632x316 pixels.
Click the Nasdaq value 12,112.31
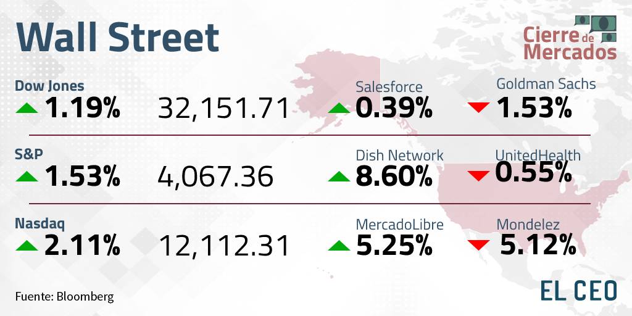[225, 246]
